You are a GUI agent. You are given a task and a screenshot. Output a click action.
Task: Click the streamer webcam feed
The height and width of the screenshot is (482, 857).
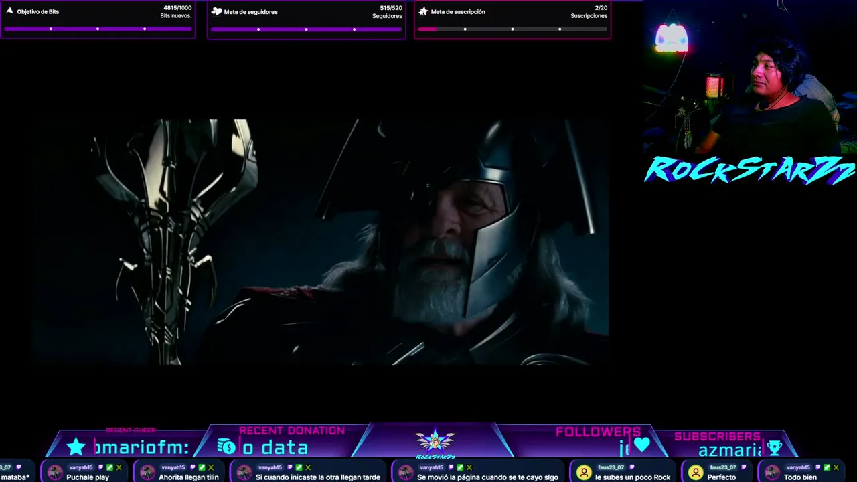click(750, 77)
